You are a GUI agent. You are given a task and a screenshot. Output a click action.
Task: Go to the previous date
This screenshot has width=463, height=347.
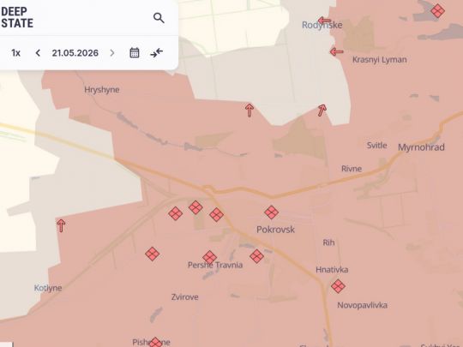pyautogui.click(x=38, y=53)
